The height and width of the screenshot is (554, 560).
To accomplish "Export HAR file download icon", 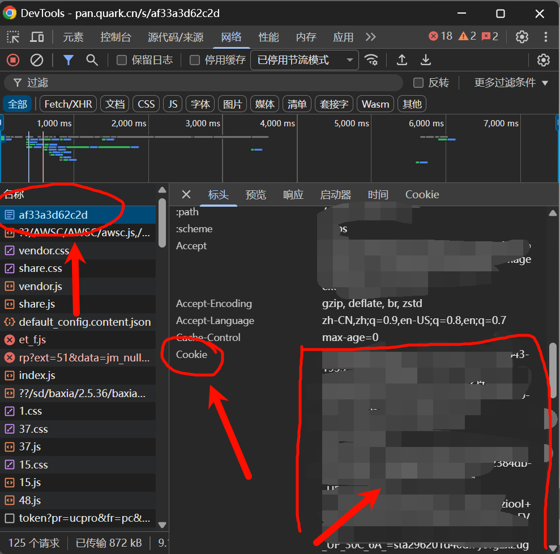I will [426, 60].
